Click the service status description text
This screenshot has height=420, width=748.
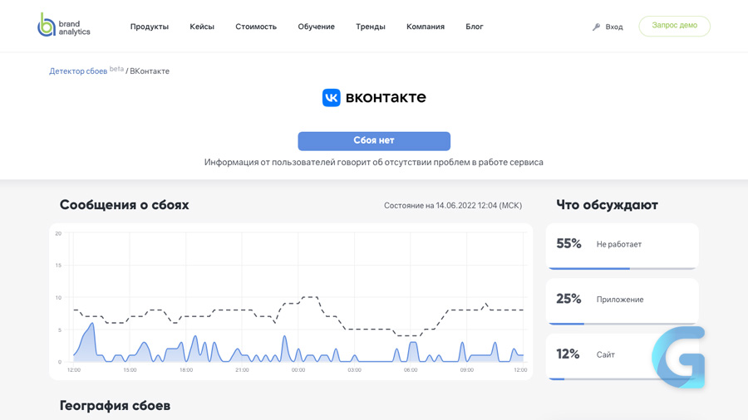tap(374, 163)
